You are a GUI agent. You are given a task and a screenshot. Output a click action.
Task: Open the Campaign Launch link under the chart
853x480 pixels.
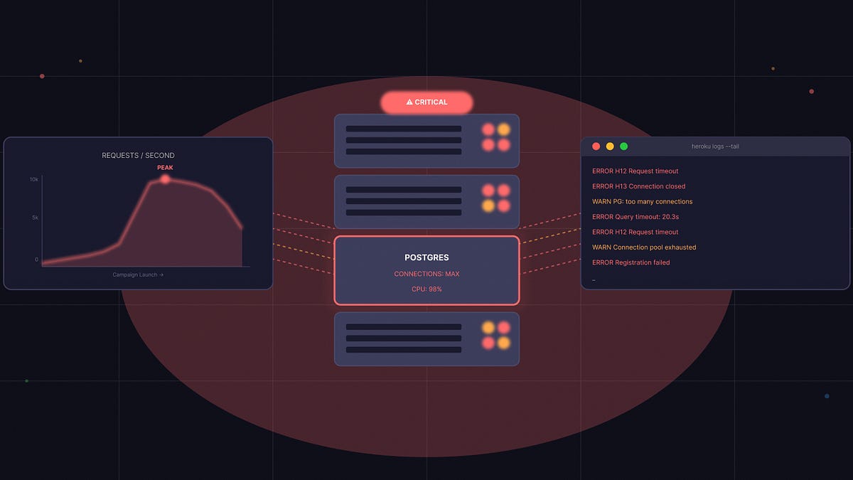coord(136,274)
